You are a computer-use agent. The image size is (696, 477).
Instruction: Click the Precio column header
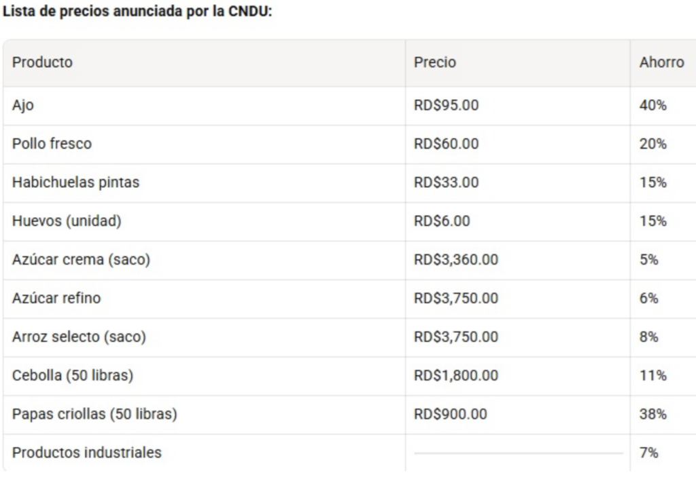435,62
